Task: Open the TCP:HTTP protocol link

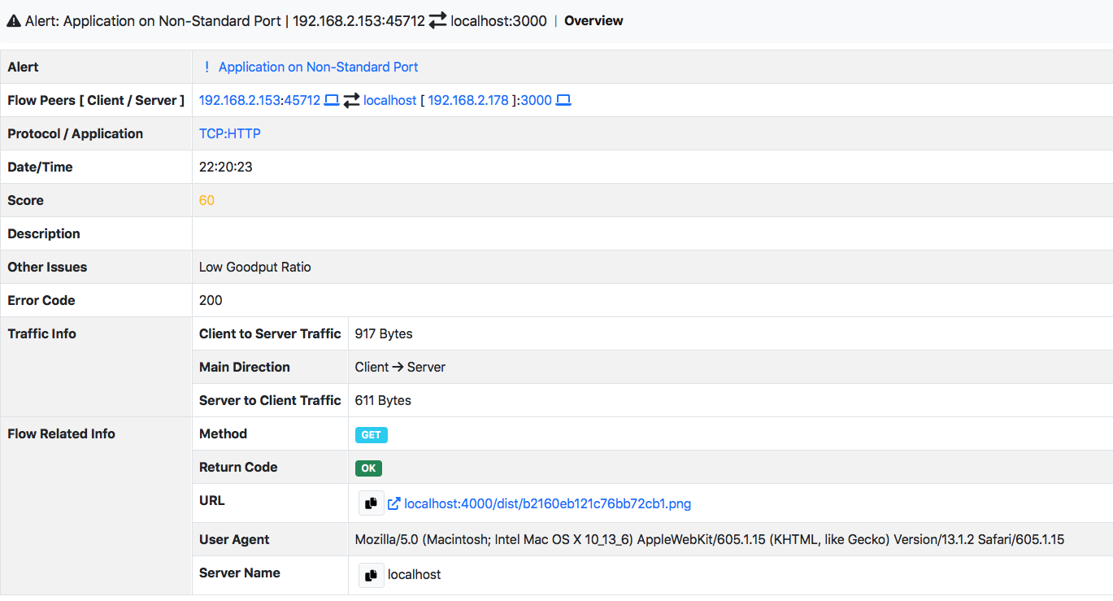Action: point(228,133)
